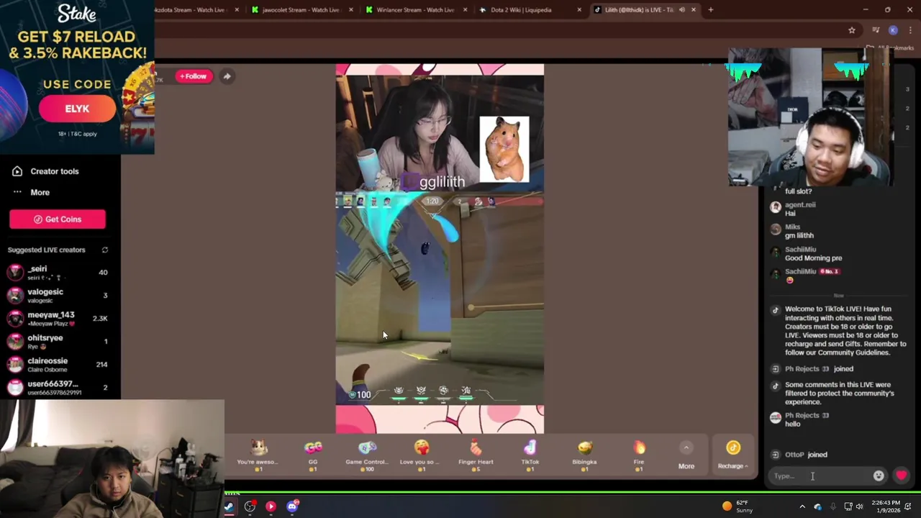Open Steam from the taskbar
The image size is (921, 518).
pyautogui.click(x=229, y=506)
